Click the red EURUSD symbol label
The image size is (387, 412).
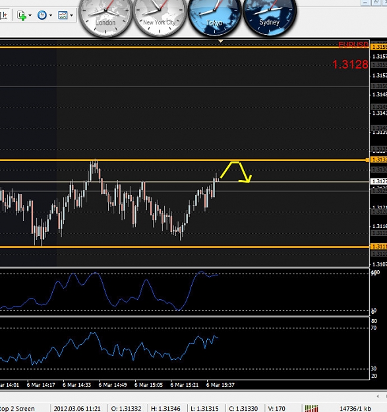click(353, 45)
